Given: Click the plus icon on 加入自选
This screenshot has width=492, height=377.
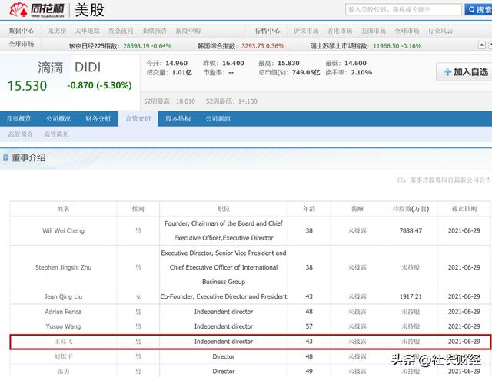Looking at the screenshot, I should pyautogui.click(x=447, y=72).
